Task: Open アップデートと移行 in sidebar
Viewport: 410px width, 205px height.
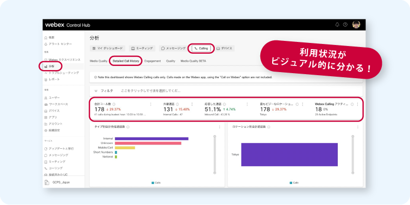Action: [59, 148]
